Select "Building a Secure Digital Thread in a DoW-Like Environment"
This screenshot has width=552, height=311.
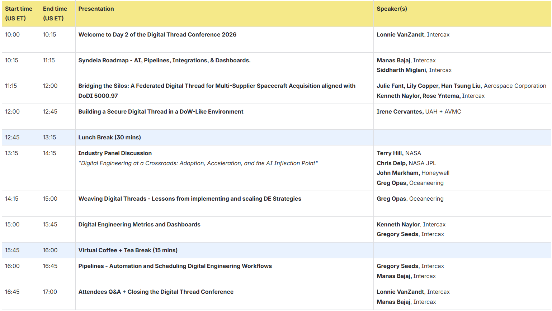[161, 112]
